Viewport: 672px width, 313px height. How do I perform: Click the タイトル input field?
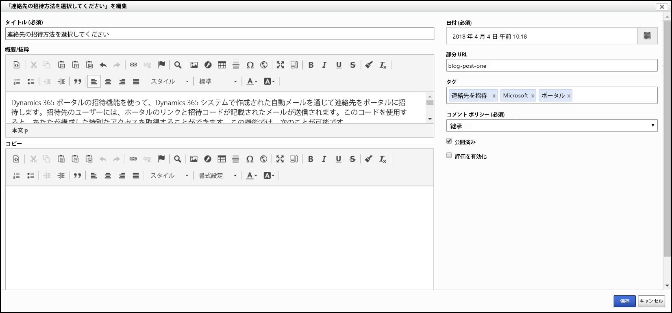tap(220, 34)
